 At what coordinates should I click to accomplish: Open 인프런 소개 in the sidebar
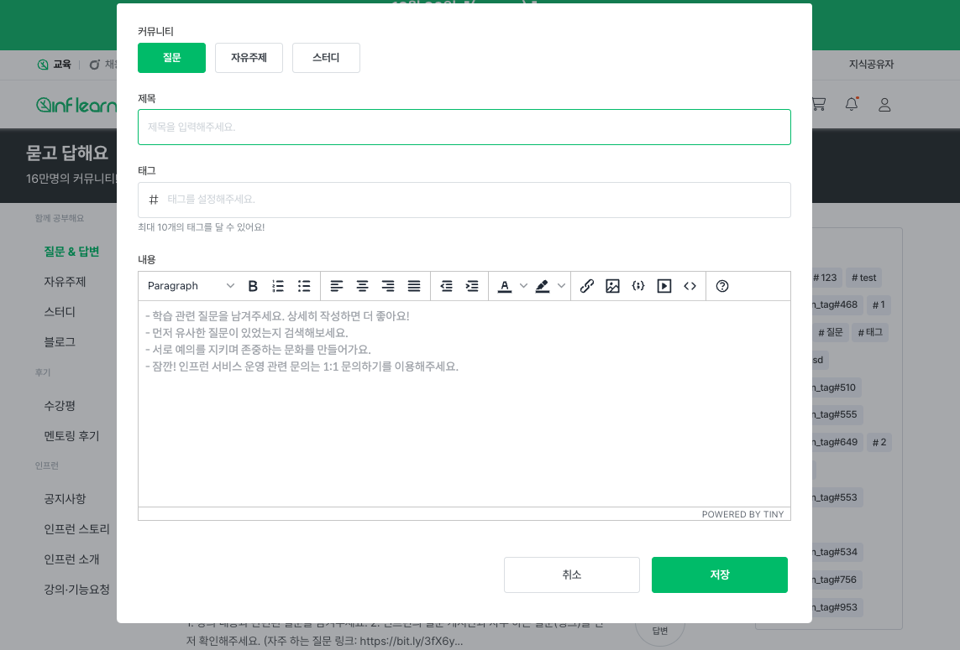(x=71, y=559)
